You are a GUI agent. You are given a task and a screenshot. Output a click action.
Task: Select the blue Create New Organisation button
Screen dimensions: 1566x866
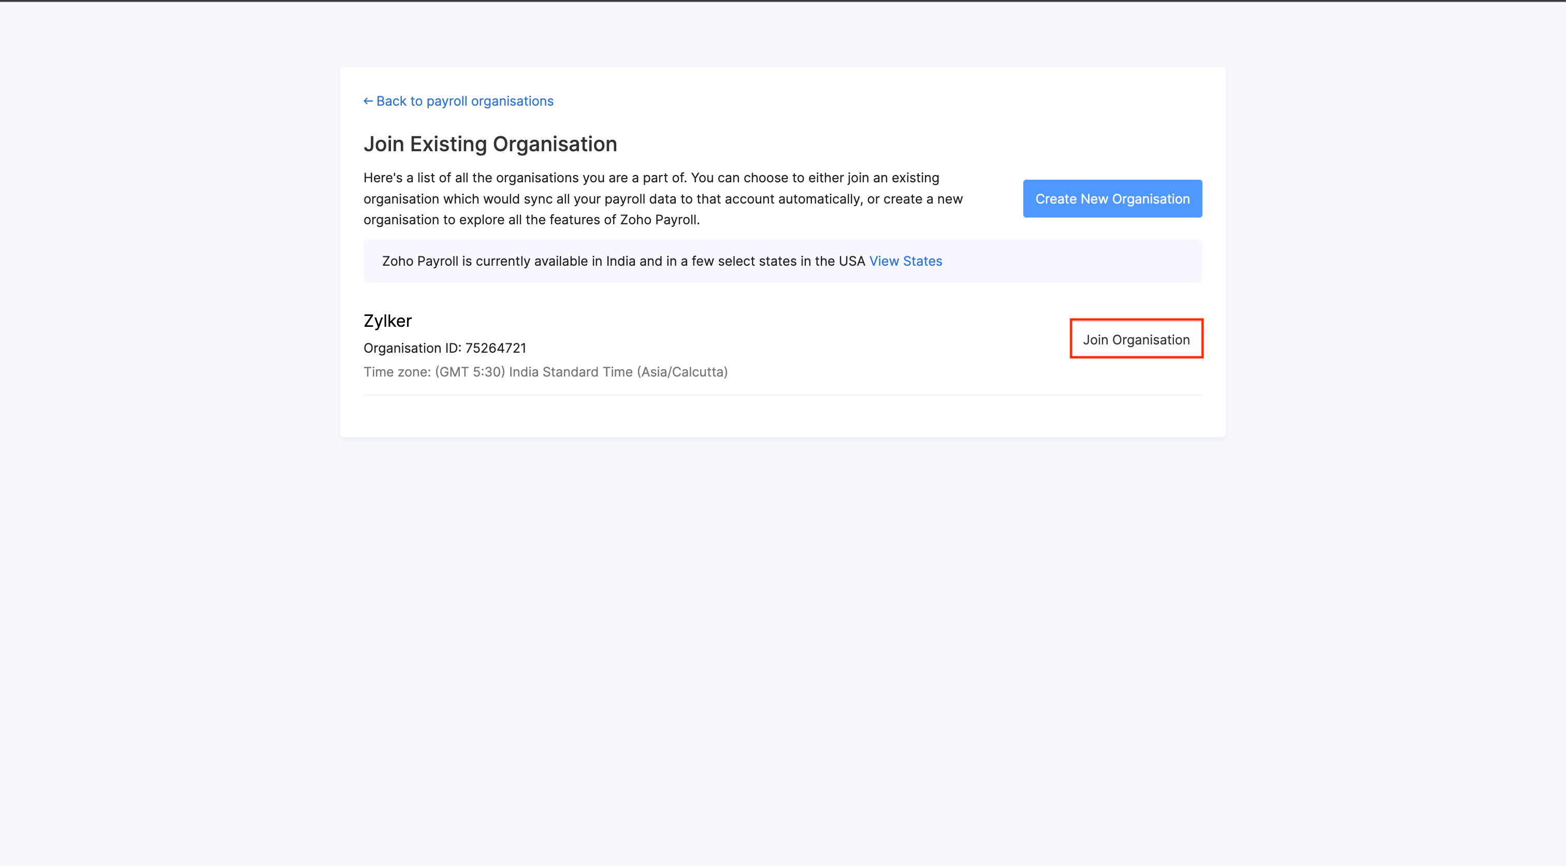1112,198
